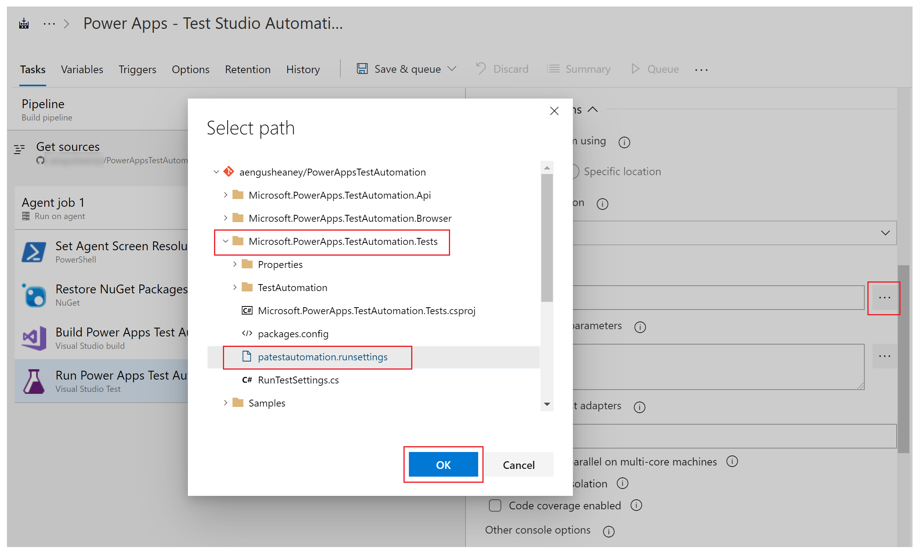Click the ellipsis menu next to the input field

pos(884,297)
